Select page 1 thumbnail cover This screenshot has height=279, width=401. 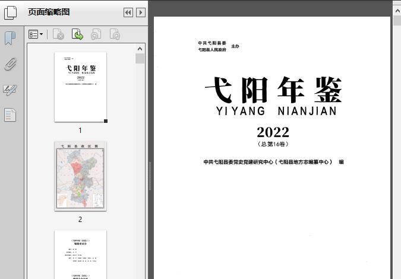tap(80, 87)
